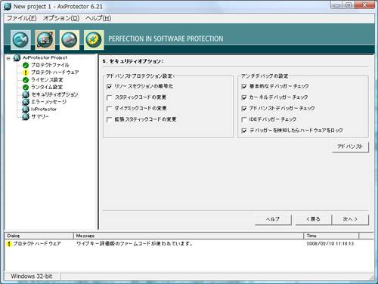The width and height of the screenshot is (378, 284).
Task: Click globe icon beside エラーメッセージ
Action: (26, 102)
